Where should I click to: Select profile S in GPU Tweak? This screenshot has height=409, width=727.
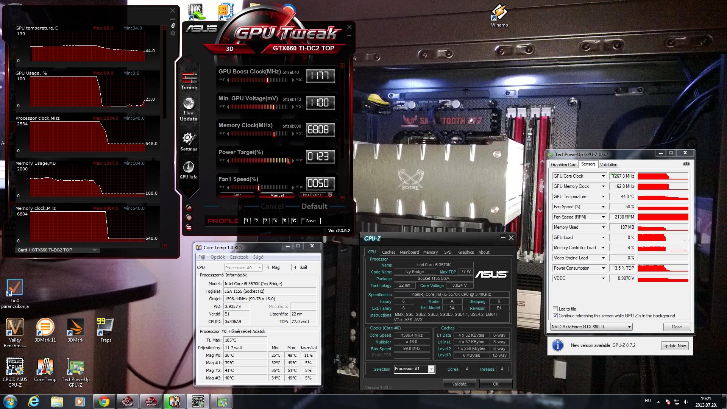285,221
